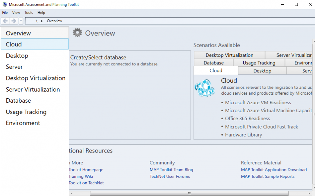Screen dimensions: 315x196
Task: Open the Training Wiki link
Action: pos(81,176)
